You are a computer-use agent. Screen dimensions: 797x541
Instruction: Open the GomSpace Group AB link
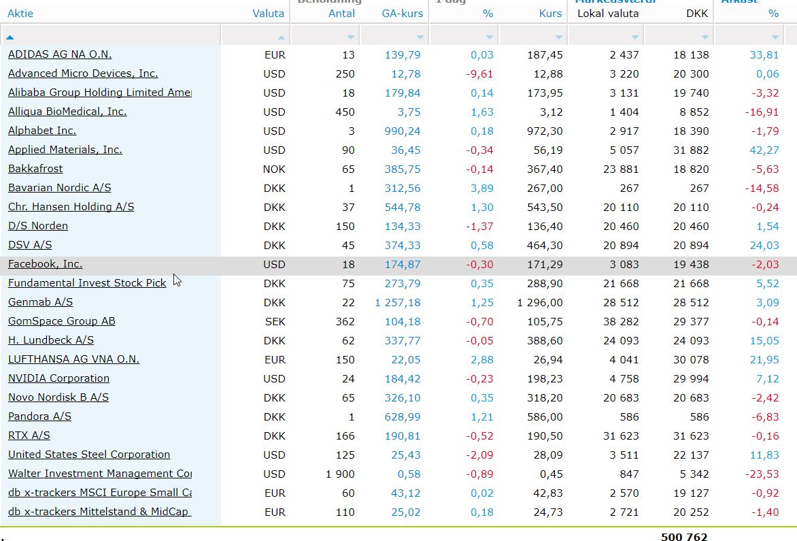(x=61, y=321)
